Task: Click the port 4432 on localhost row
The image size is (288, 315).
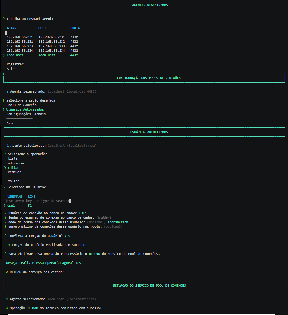Action: tap(74, 55)
